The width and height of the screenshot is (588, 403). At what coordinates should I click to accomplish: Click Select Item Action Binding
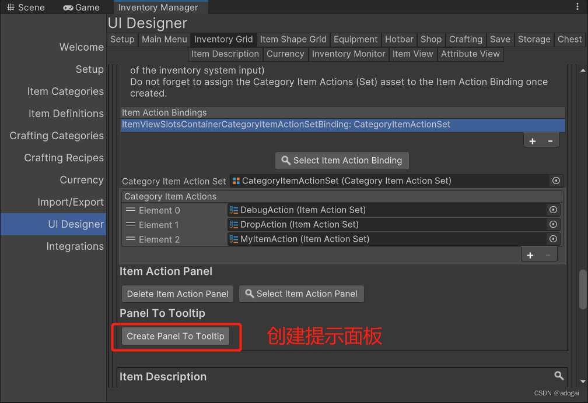point(342,160)
